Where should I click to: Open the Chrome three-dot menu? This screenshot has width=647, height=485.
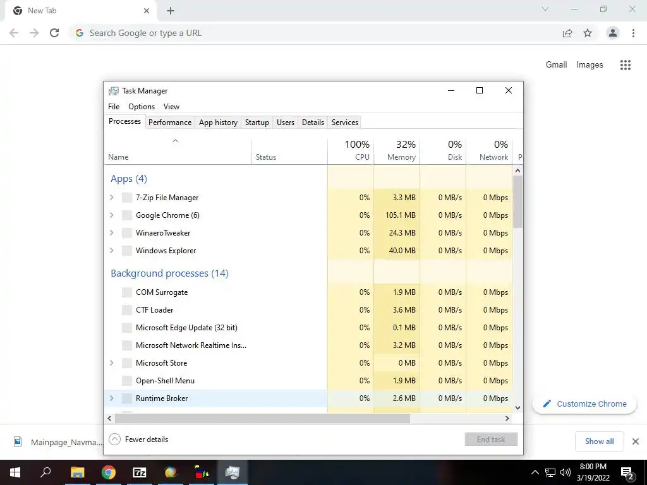click(633, 33)
